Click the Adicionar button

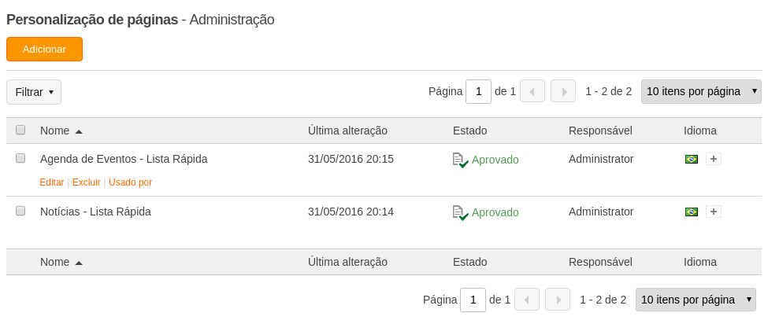(45, 49)
